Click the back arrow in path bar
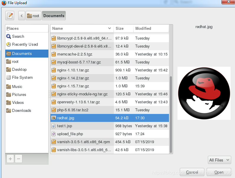The width and height of the screenshot is (235, 178). (x=22, y=16)
